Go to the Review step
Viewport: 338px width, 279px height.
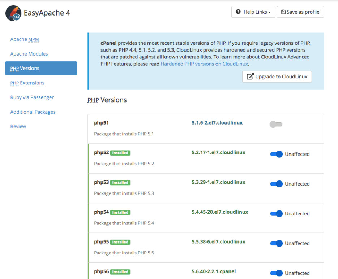18,126
